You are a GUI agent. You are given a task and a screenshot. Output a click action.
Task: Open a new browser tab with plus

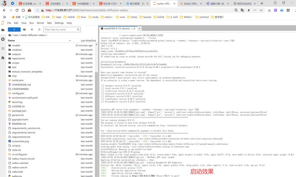click(x=262, y=4)
